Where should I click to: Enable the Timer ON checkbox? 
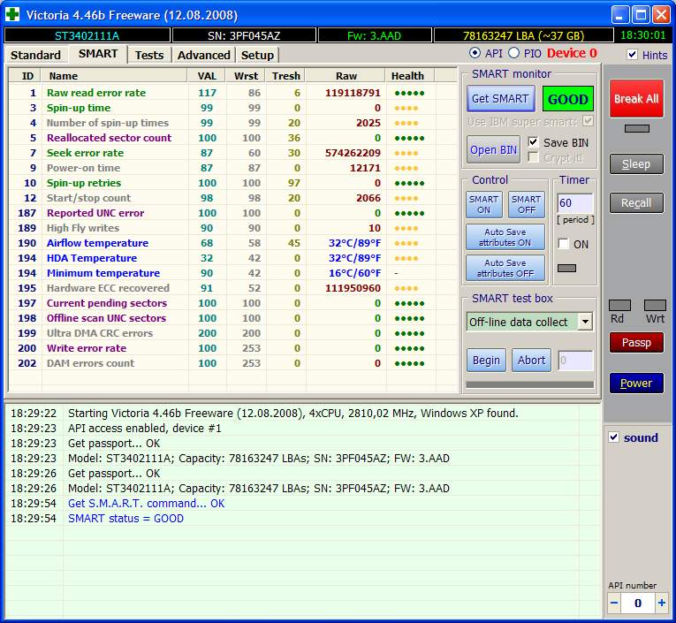pyautogui.click(x=564, y=244)
